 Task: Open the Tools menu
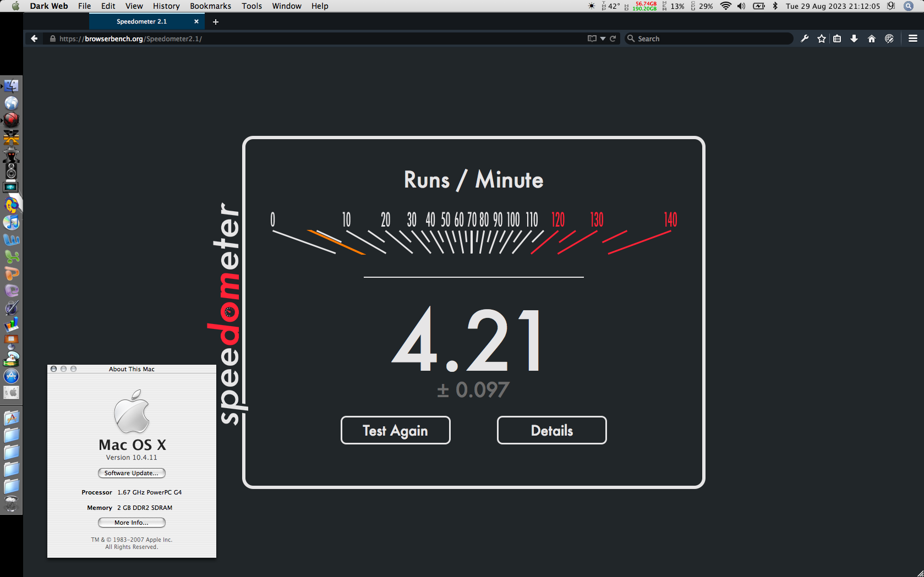click(x=252, y=6)
